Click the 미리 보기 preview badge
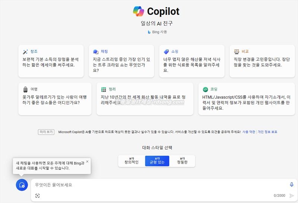 pos(47,132)
